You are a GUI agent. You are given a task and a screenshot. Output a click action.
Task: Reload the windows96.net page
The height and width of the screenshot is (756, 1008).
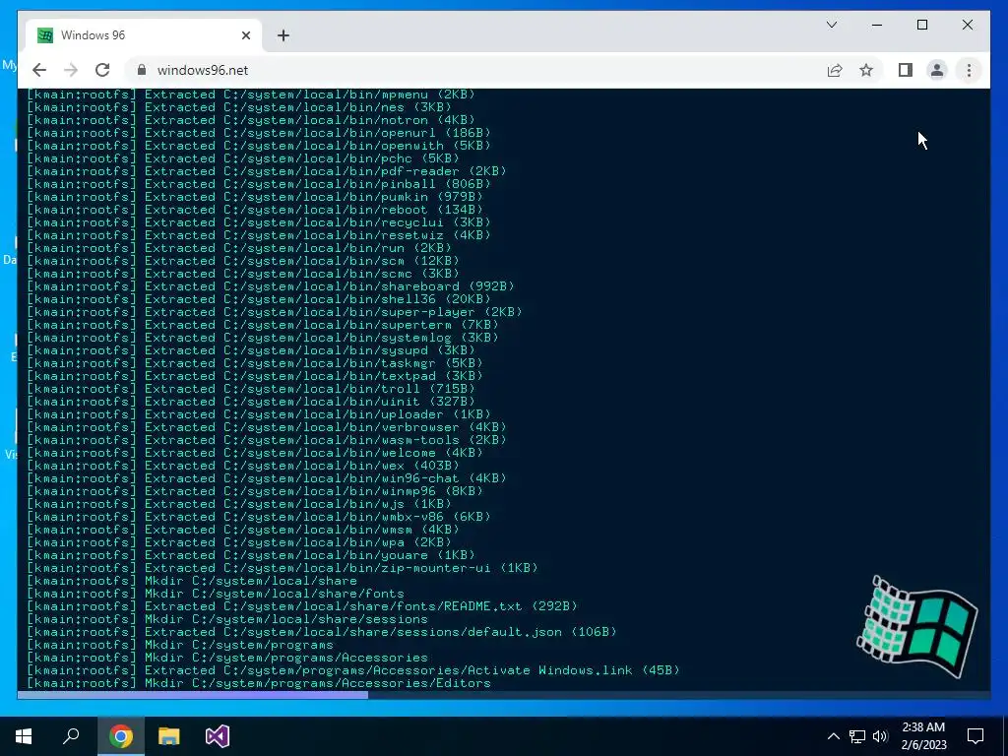pyautogui.click(x=102, y=70)
